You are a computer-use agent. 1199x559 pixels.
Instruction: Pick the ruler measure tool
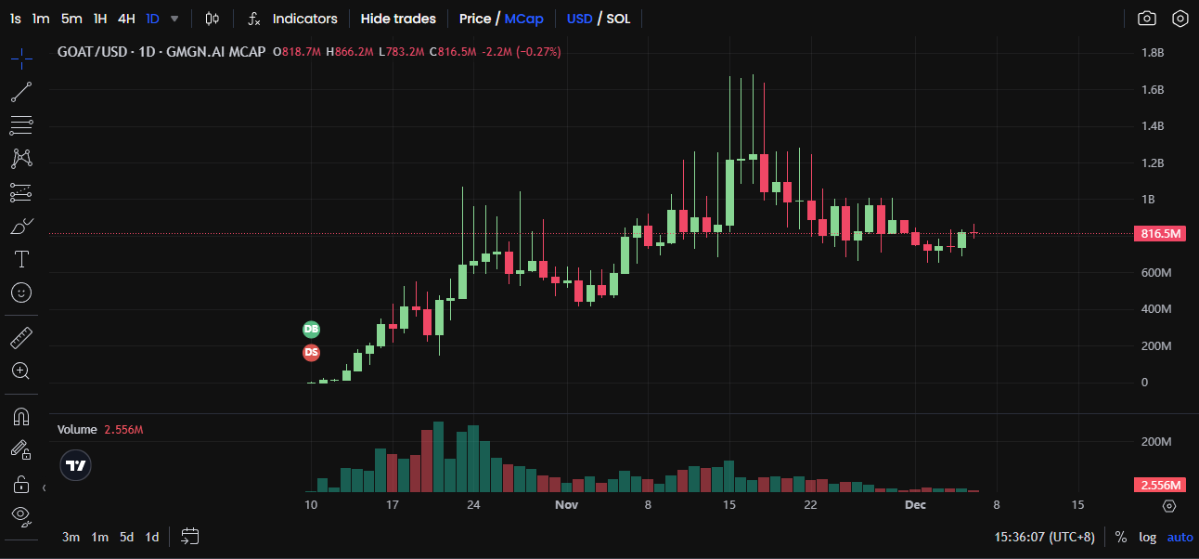tap(21, 337)
